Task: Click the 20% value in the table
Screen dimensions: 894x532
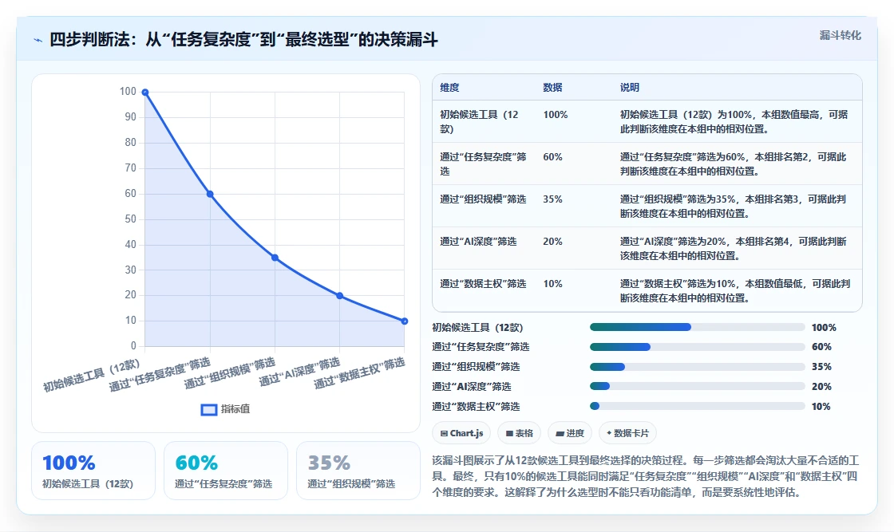Action: [552, 242]
